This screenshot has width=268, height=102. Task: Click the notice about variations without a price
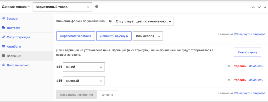[135, 53]
